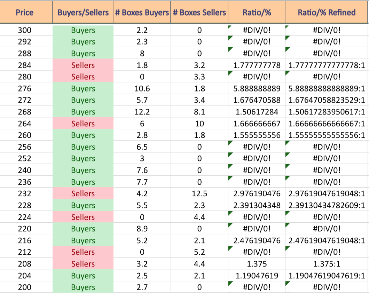
Task: Click the buyers boxes value 10.6
Action: [142, 88]
